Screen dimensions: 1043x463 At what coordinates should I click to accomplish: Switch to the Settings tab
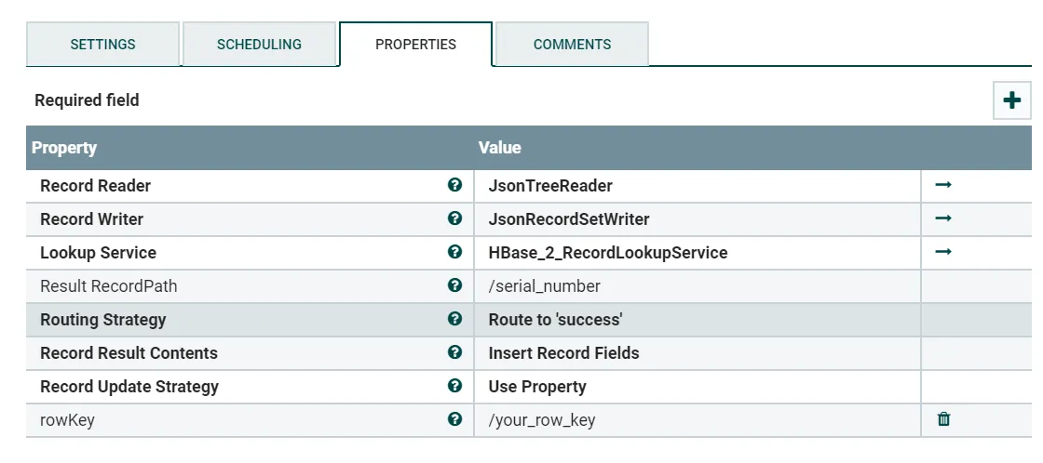pos(102,45)
